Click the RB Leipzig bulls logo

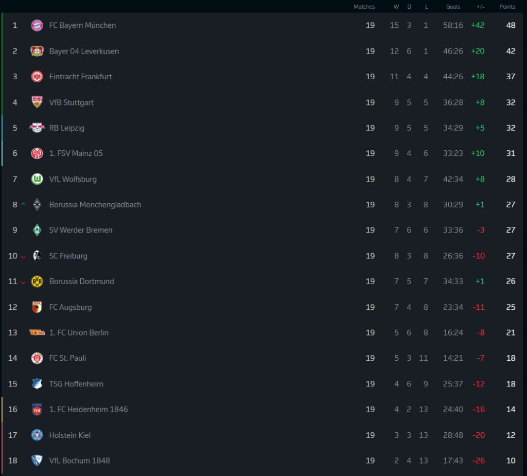click(37, 128)
